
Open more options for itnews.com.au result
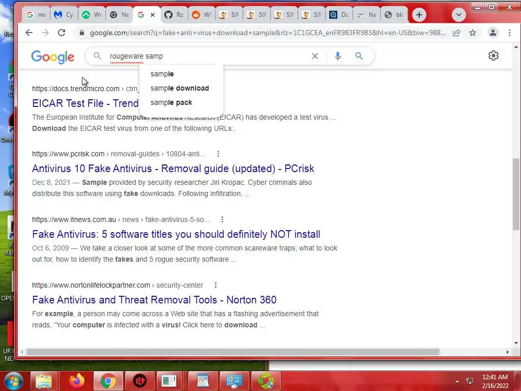click(222, 219)
